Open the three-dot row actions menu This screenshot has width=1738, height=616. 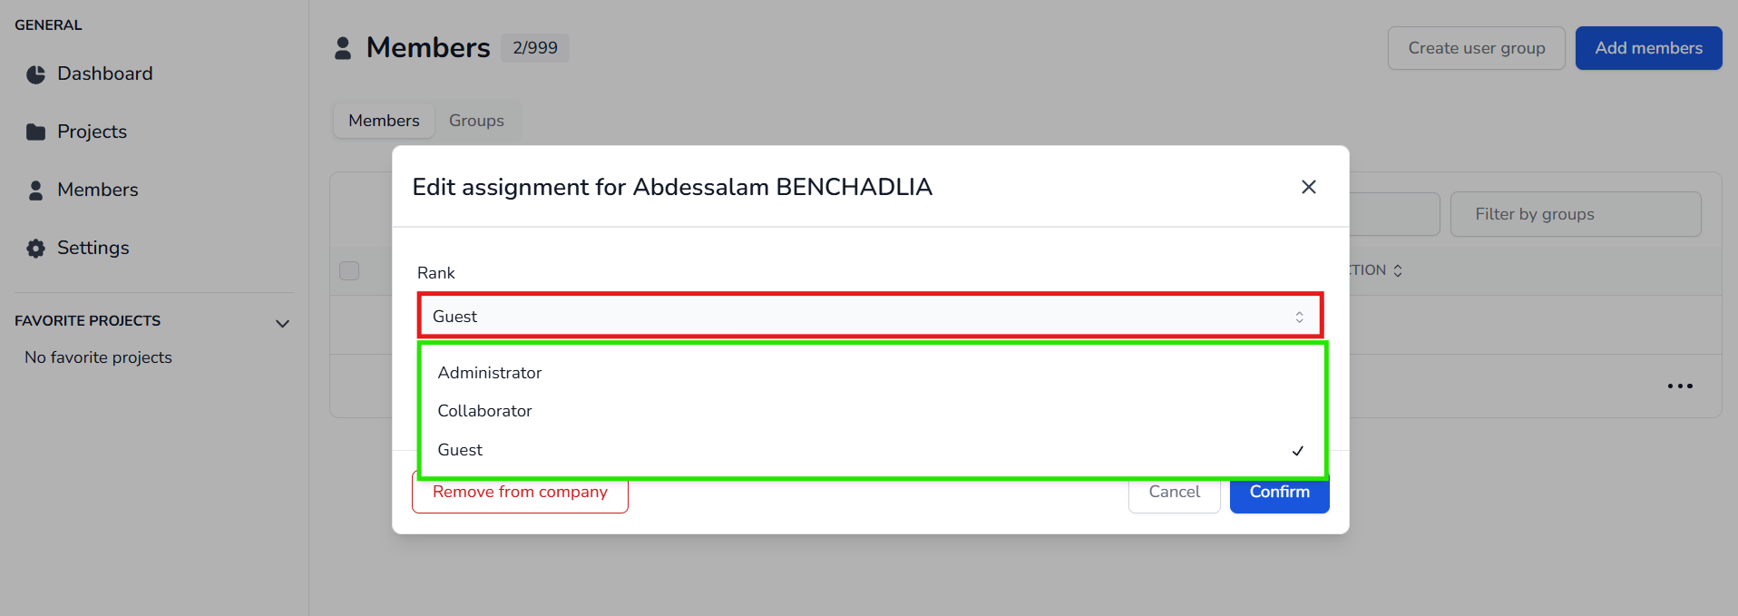pyautogui.click(x=1679, y=386)
